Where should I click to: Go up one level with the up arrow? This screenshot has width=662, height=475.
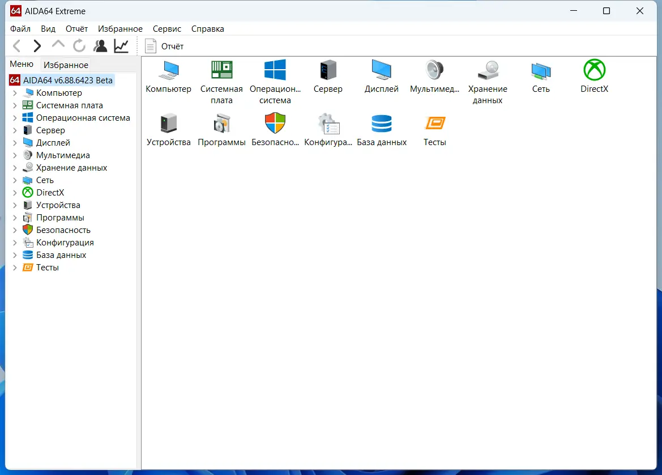(58, 45)
